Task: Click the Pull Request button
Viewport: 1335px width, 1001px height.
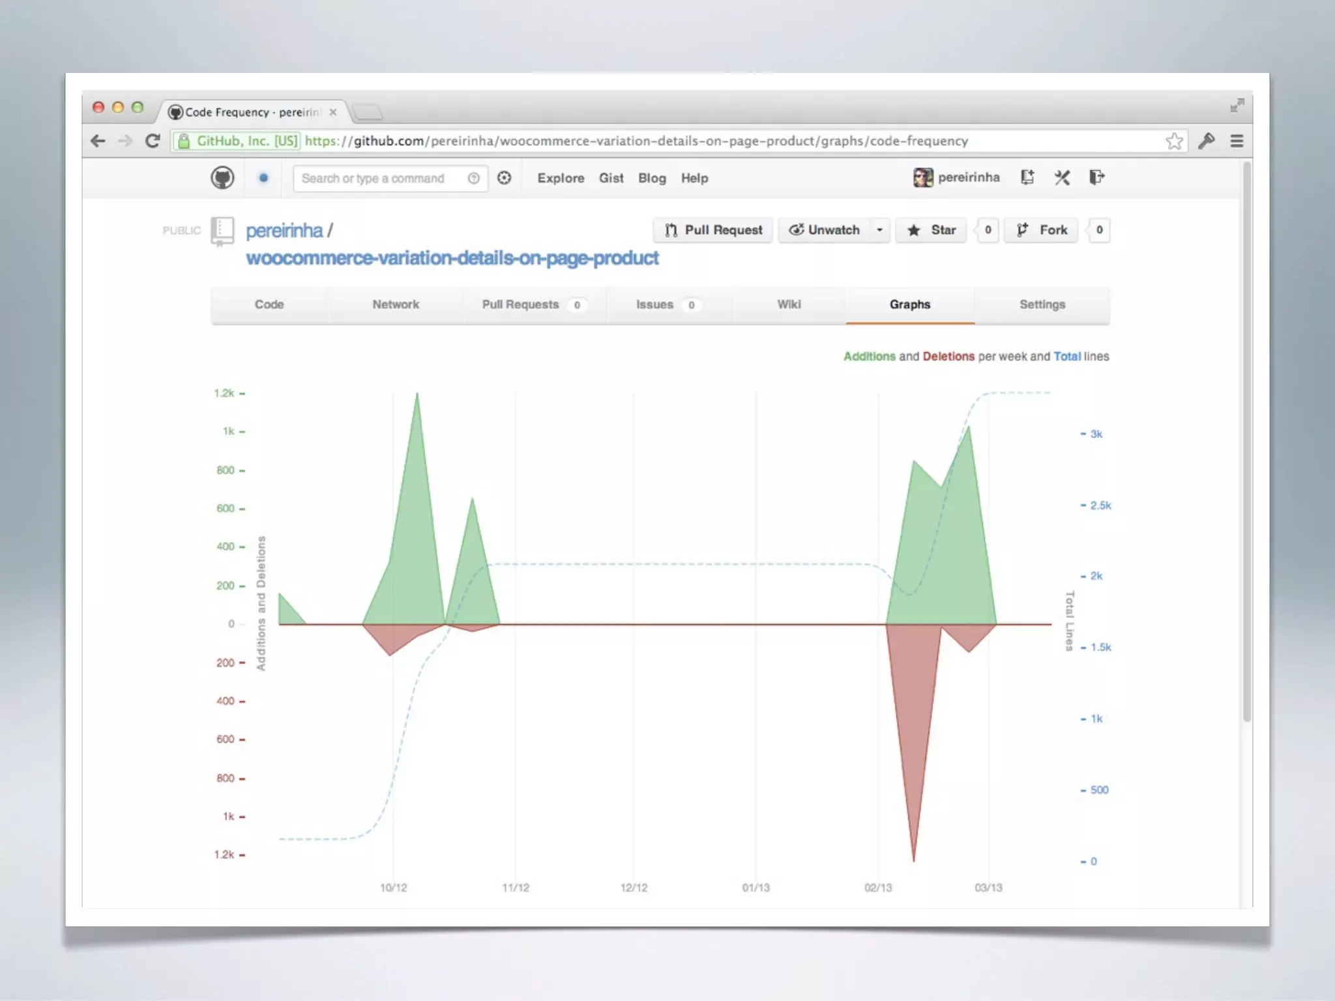Action: 713,230
